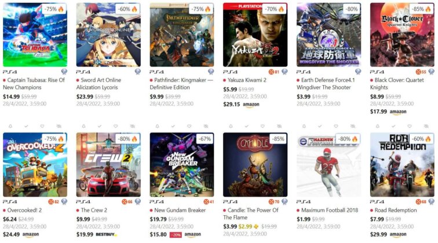Click the bell alert icon above Overcooked! 2
Screen dimensions: 438x243
[10, 126]
